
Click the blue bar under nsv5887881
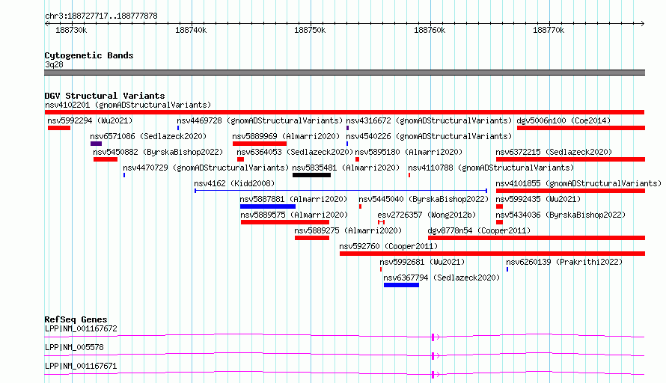(x=268, y=206)
